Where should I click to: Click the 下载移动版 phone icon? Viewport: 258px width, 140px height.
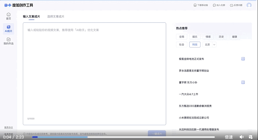coord(195,5)
